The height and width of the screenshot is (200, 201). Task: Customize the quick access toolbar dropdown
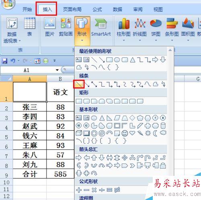tap(55, 61)
